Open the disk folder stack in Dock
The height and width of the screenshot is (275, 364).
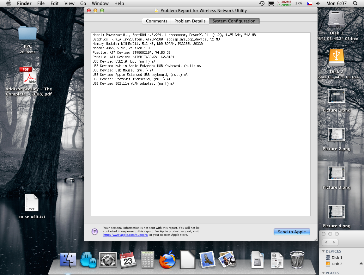tap(258, 260)
